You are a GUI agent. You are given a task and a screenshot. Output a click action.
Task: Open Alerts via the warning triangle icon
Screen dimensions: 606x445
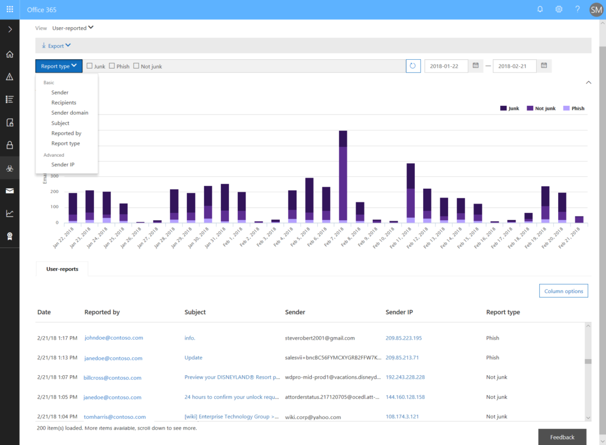pyautogui.click(x=9, y=76)
